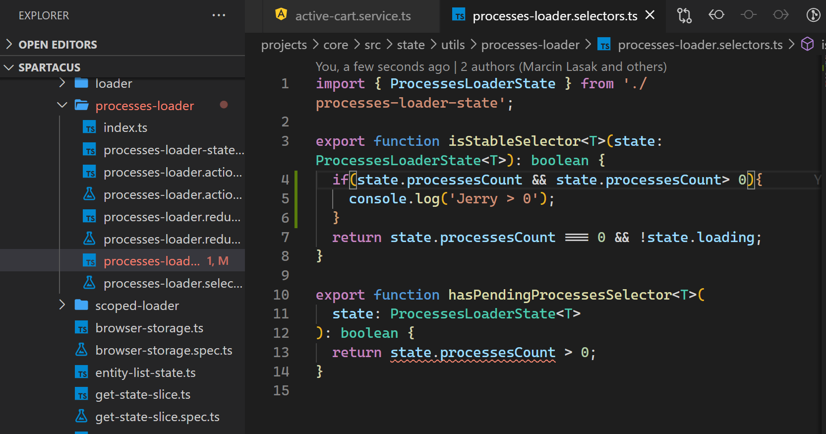Click the breadcrumb symbol cube icon
The height and width of the screenshot is (434, 826).
click(808, 44)
